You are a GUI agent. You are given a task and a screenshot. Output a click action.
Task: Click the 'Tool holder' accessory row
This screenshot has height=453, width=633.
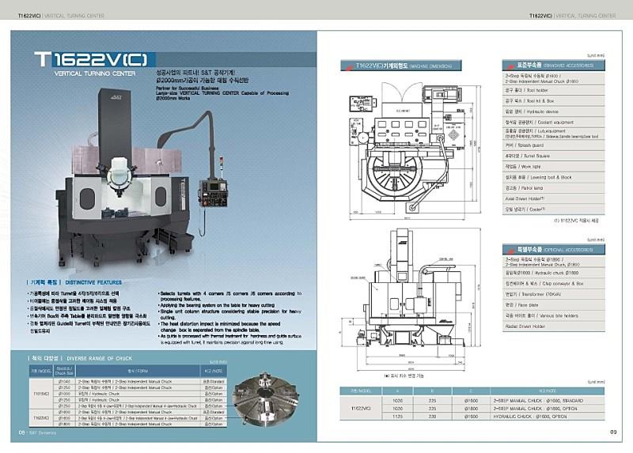coord(553,90)
